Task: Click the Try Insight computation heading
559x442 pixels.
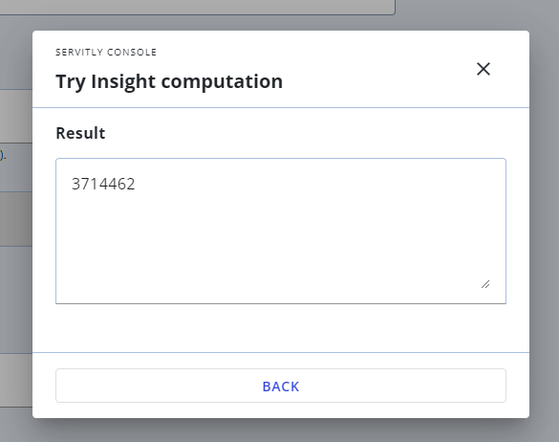Action: click(169, 81)
